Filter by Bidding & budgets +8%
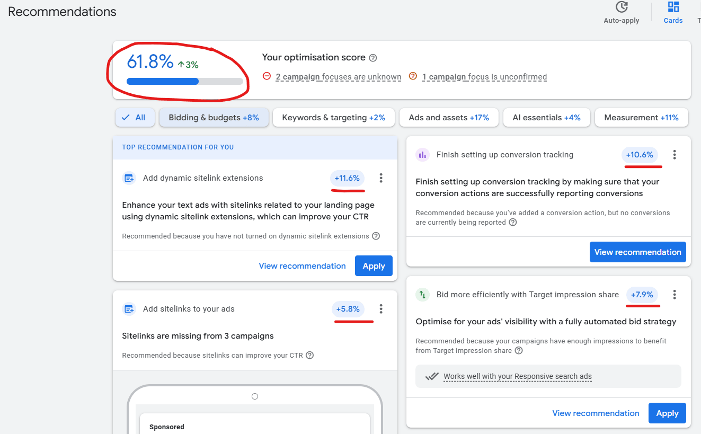This screenshot has width=701, height=434. tap(214, 118)
